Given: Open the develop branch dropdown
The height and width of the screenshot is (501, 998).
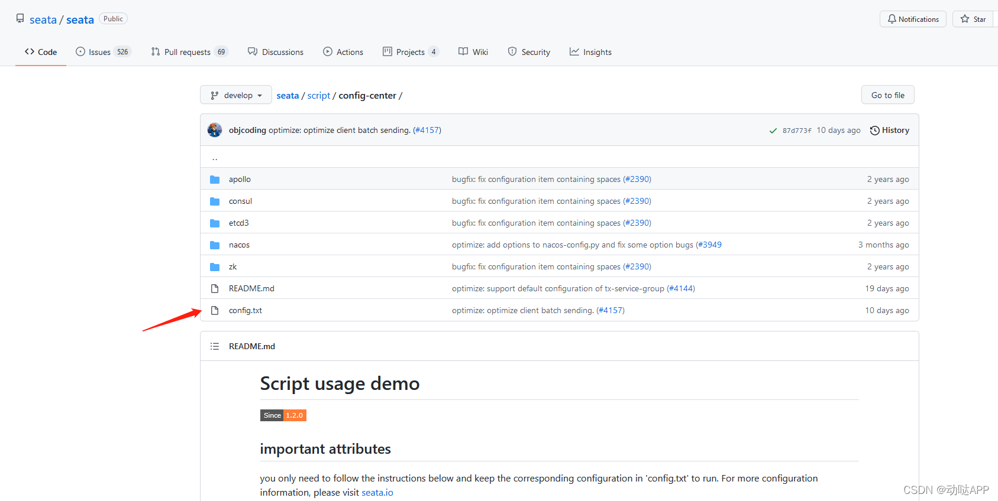Looking at the screenshot, I should (236, 95).
